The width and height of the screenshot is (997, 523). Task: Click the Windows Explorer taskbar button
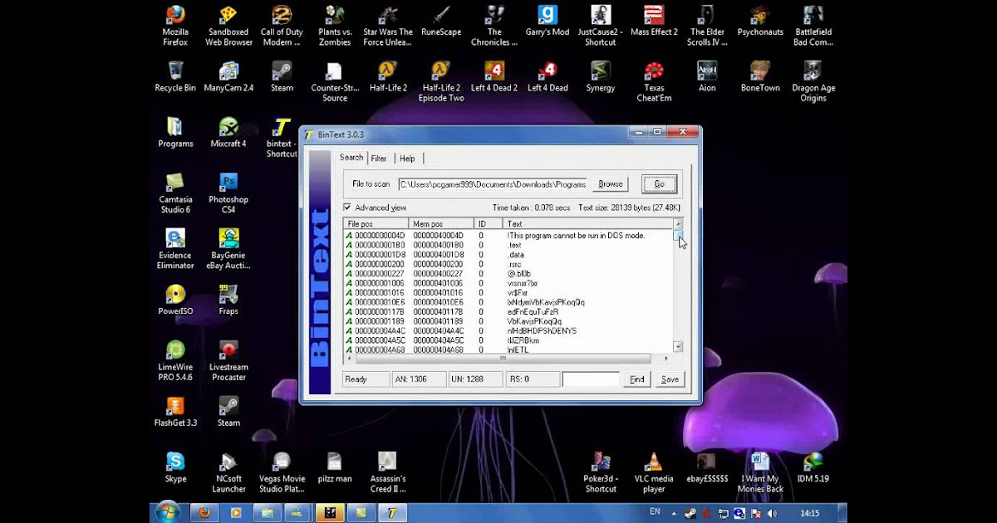267,513
